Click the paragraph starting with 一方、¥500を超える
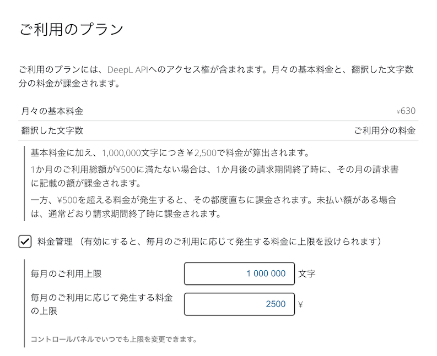437x356 pixels. click(214, 206)
